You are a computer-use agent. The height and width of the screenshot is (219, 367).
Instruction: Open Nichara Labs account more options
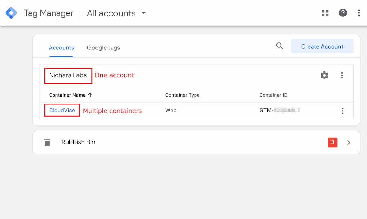tap(342, 75)
